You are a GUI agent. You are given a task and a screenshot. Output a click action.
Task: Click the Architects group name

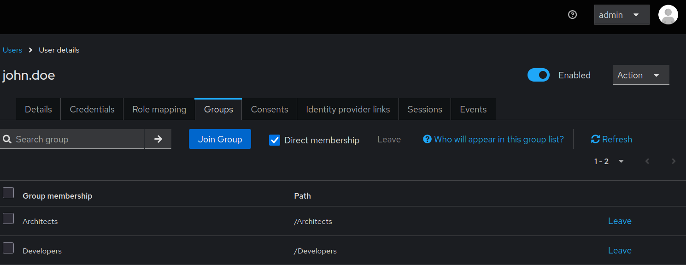point(40,221)
